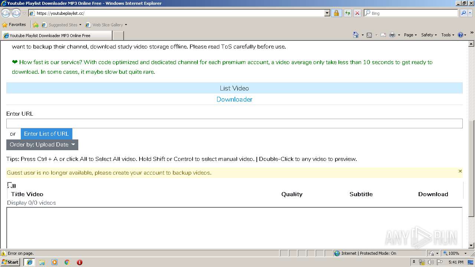
Task: Click the Protected Mode: On status text
Action: click(x=378, y=253)
